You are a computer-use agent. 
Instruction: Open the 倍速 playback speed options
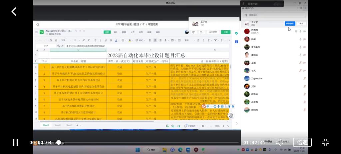click(x=302, y=142)
